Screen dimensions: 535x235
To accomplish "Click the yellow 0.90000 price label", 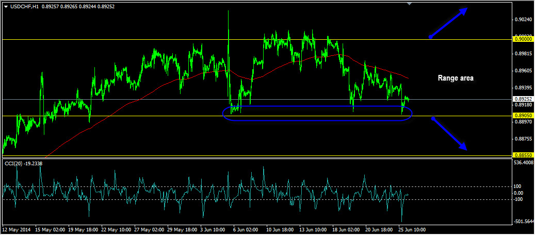I will click(x=524, y=39).
